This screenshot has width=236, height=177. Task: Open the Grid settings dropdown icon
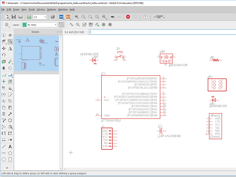(x=7, y=25)
